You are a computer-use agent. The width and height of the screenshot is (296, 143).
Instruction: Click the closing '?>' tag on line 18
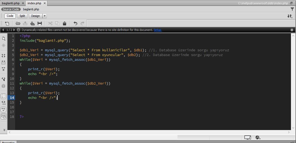tap(22, 117)
